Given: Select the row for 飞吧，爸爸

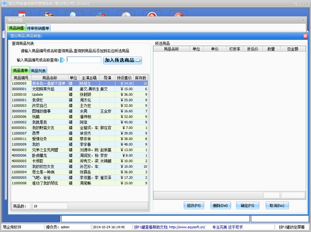Looking at the screenshot, I should (79, 178).
